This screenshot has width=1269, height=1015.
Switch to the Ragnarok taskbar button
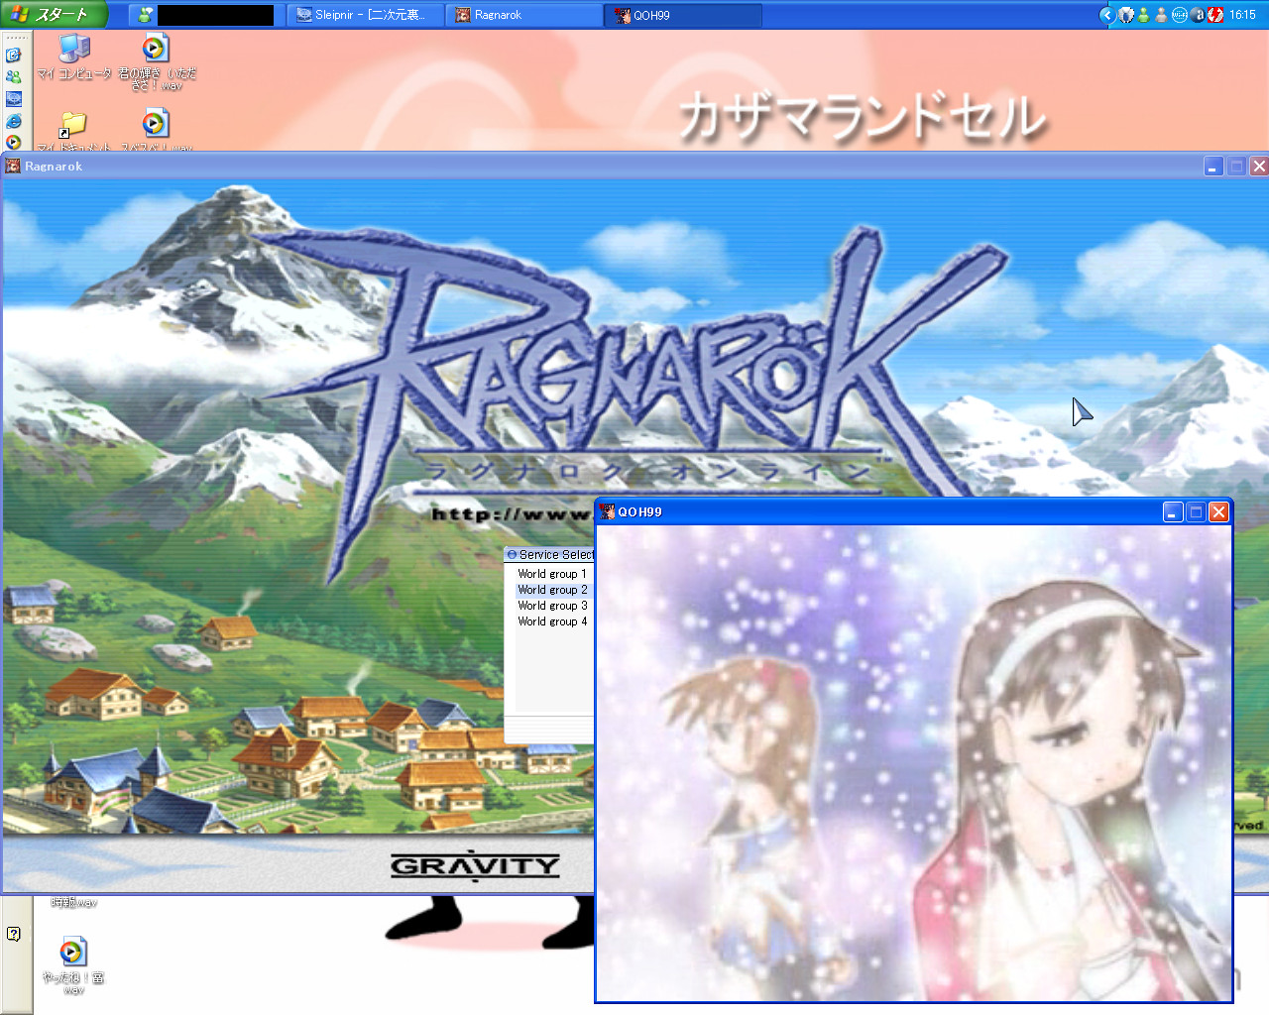tap(523, 15)
